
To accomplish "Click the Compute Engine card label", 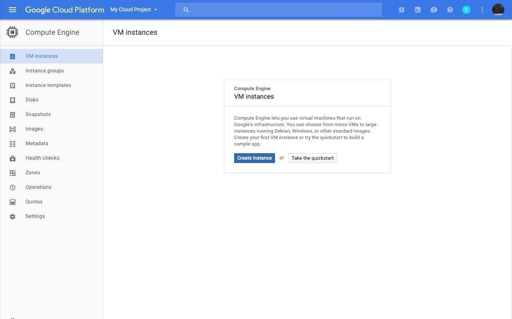I will click(x=252, y=89).
